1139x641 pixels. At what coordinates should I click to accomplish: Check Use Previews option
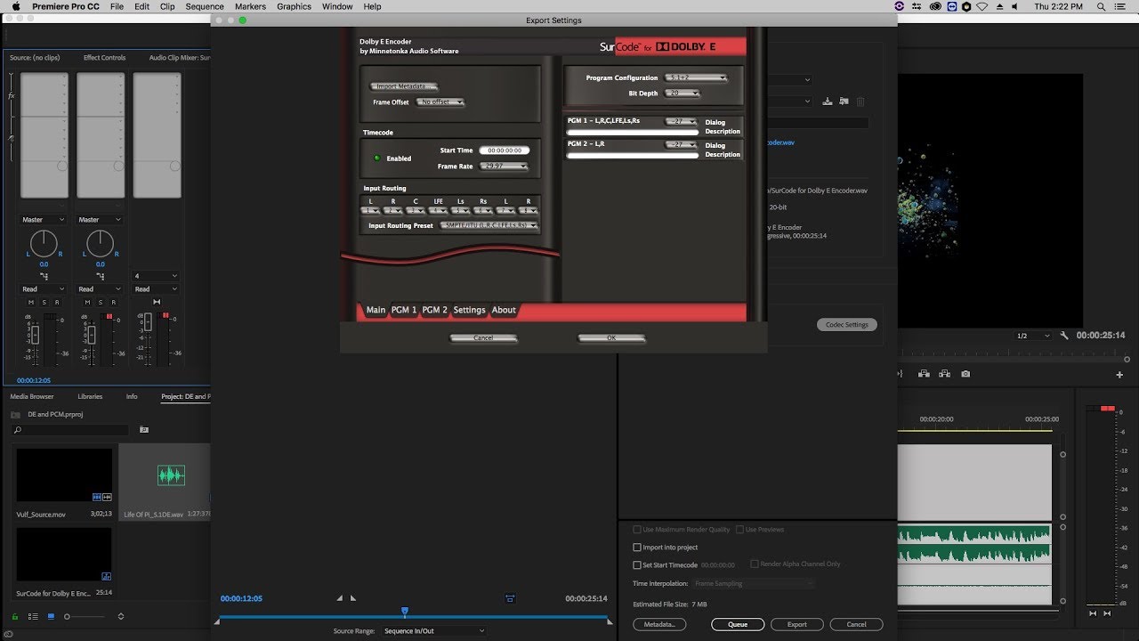pos(739,530)
